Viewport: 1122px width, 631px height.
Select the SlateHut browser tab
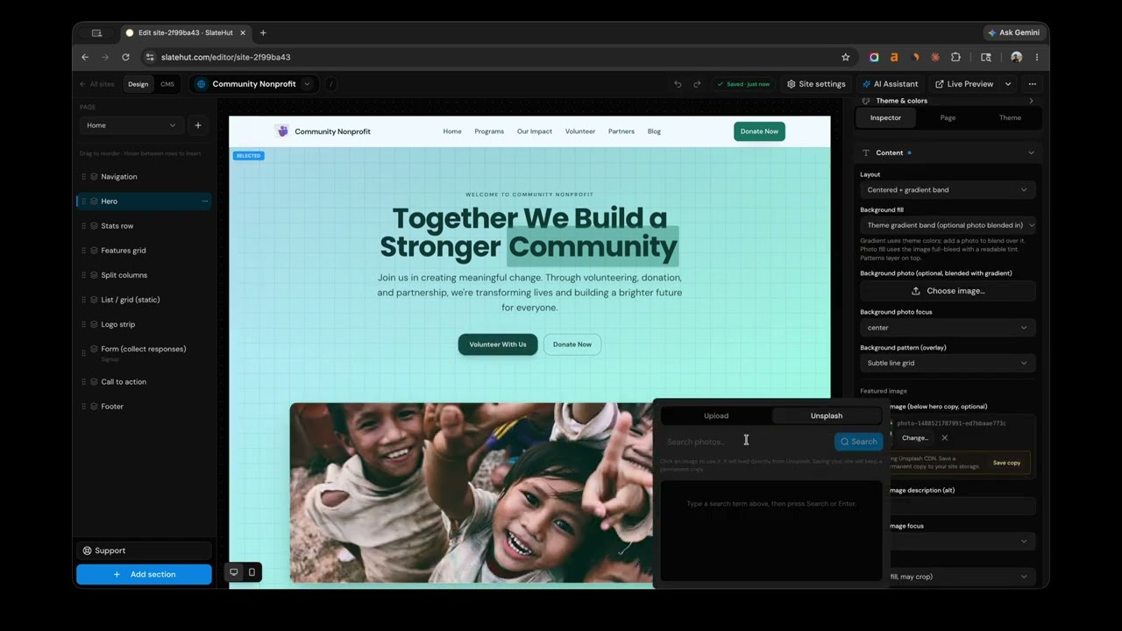click(187, 32)
